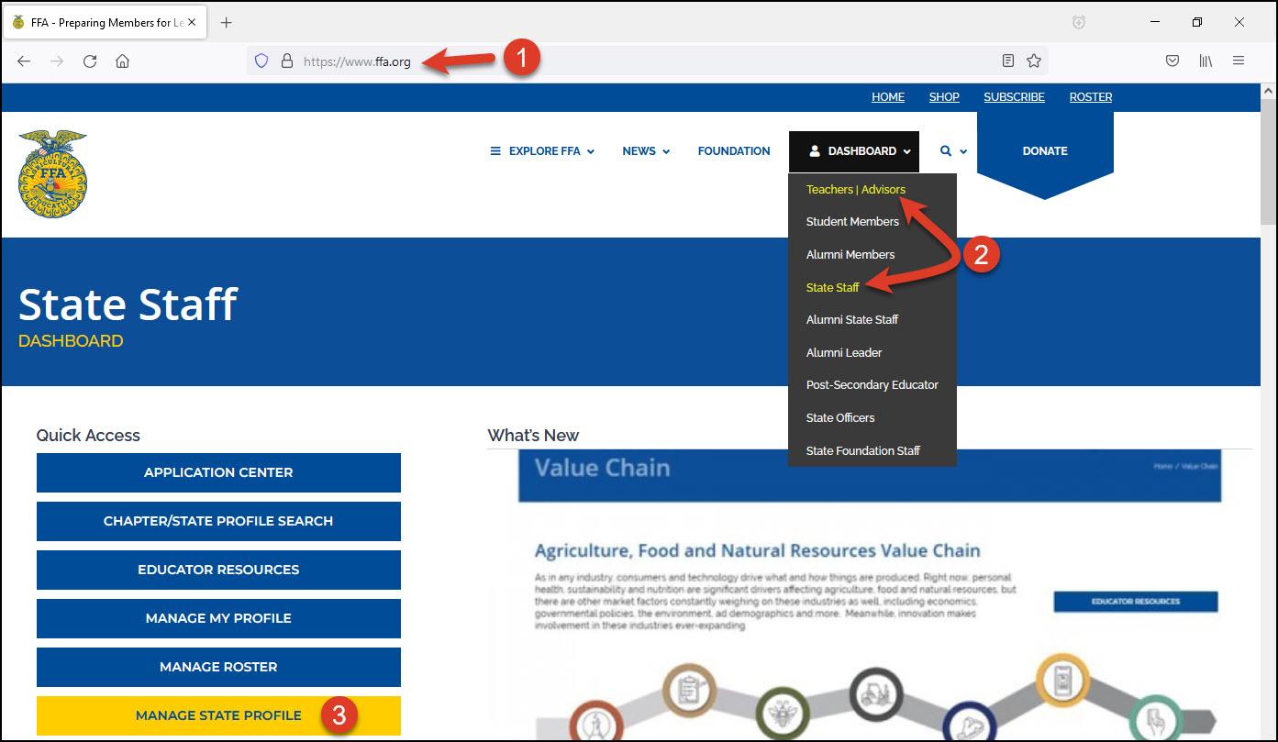Save page to Pocket
The width and height of the screenshot is (1278, 742).
(x=1172, y=60)
